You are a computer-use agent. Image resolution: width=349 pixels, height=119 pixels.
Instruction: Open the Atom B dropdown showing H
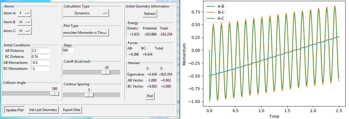(x=24, y=22)
